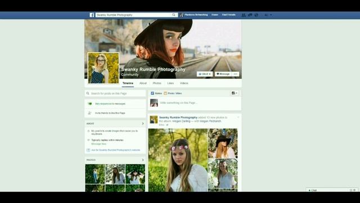Click Invite friends to like this Page

click(x=110, y=113)
